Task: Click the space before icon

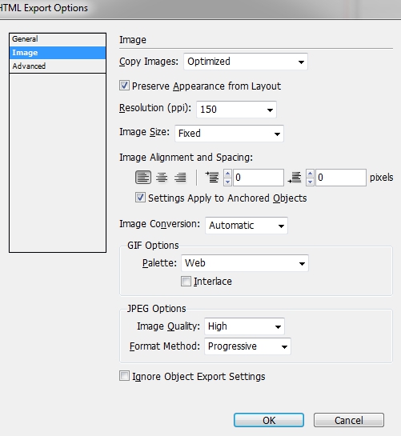Action: point(212,178)
